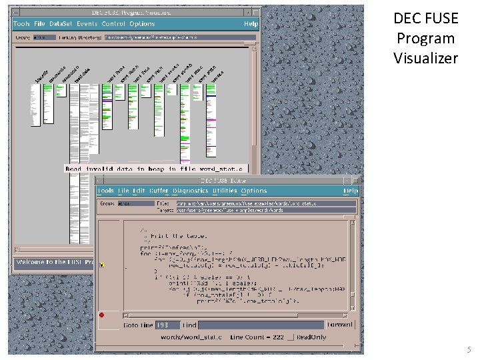Click the Group field in Program Visualizer
Screen dimensions: 480x360
45,37
